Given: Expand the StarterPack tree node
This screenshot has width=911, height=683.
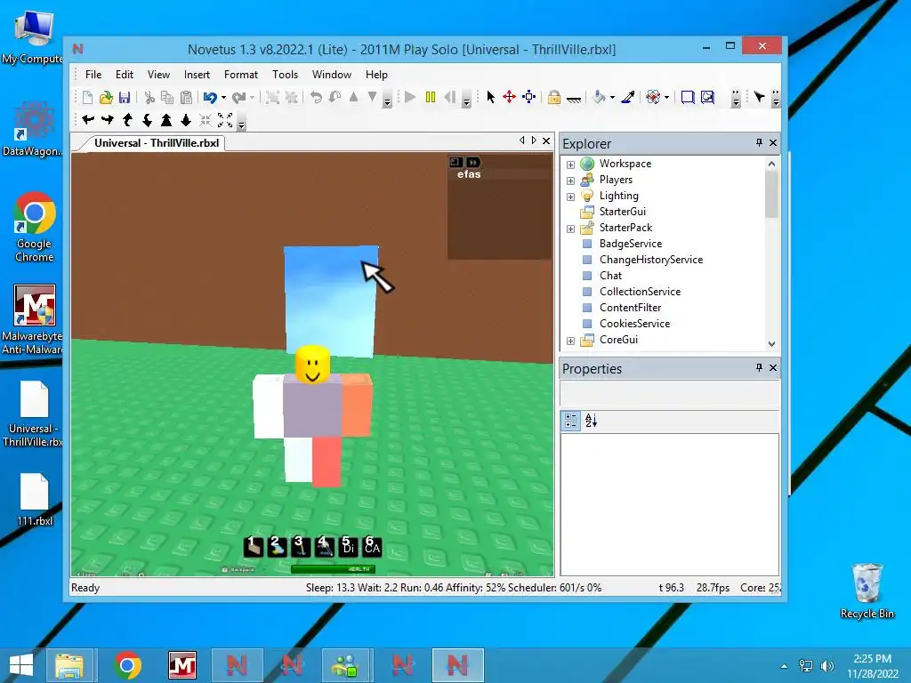Looking at the screenshot, I should (x=570, y=229).
